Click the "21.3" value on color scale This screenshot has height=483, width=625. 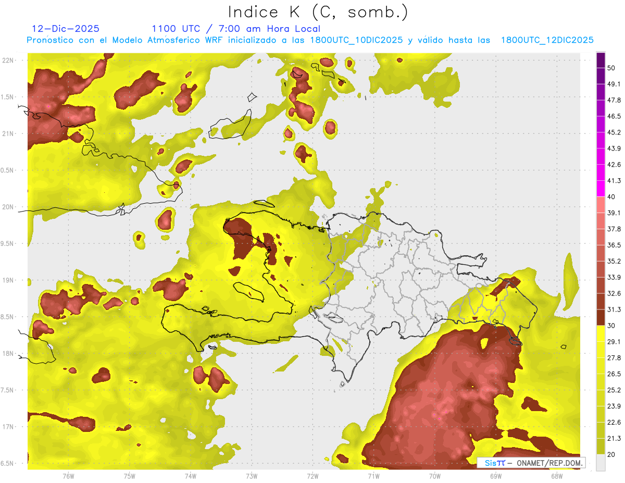614,438
